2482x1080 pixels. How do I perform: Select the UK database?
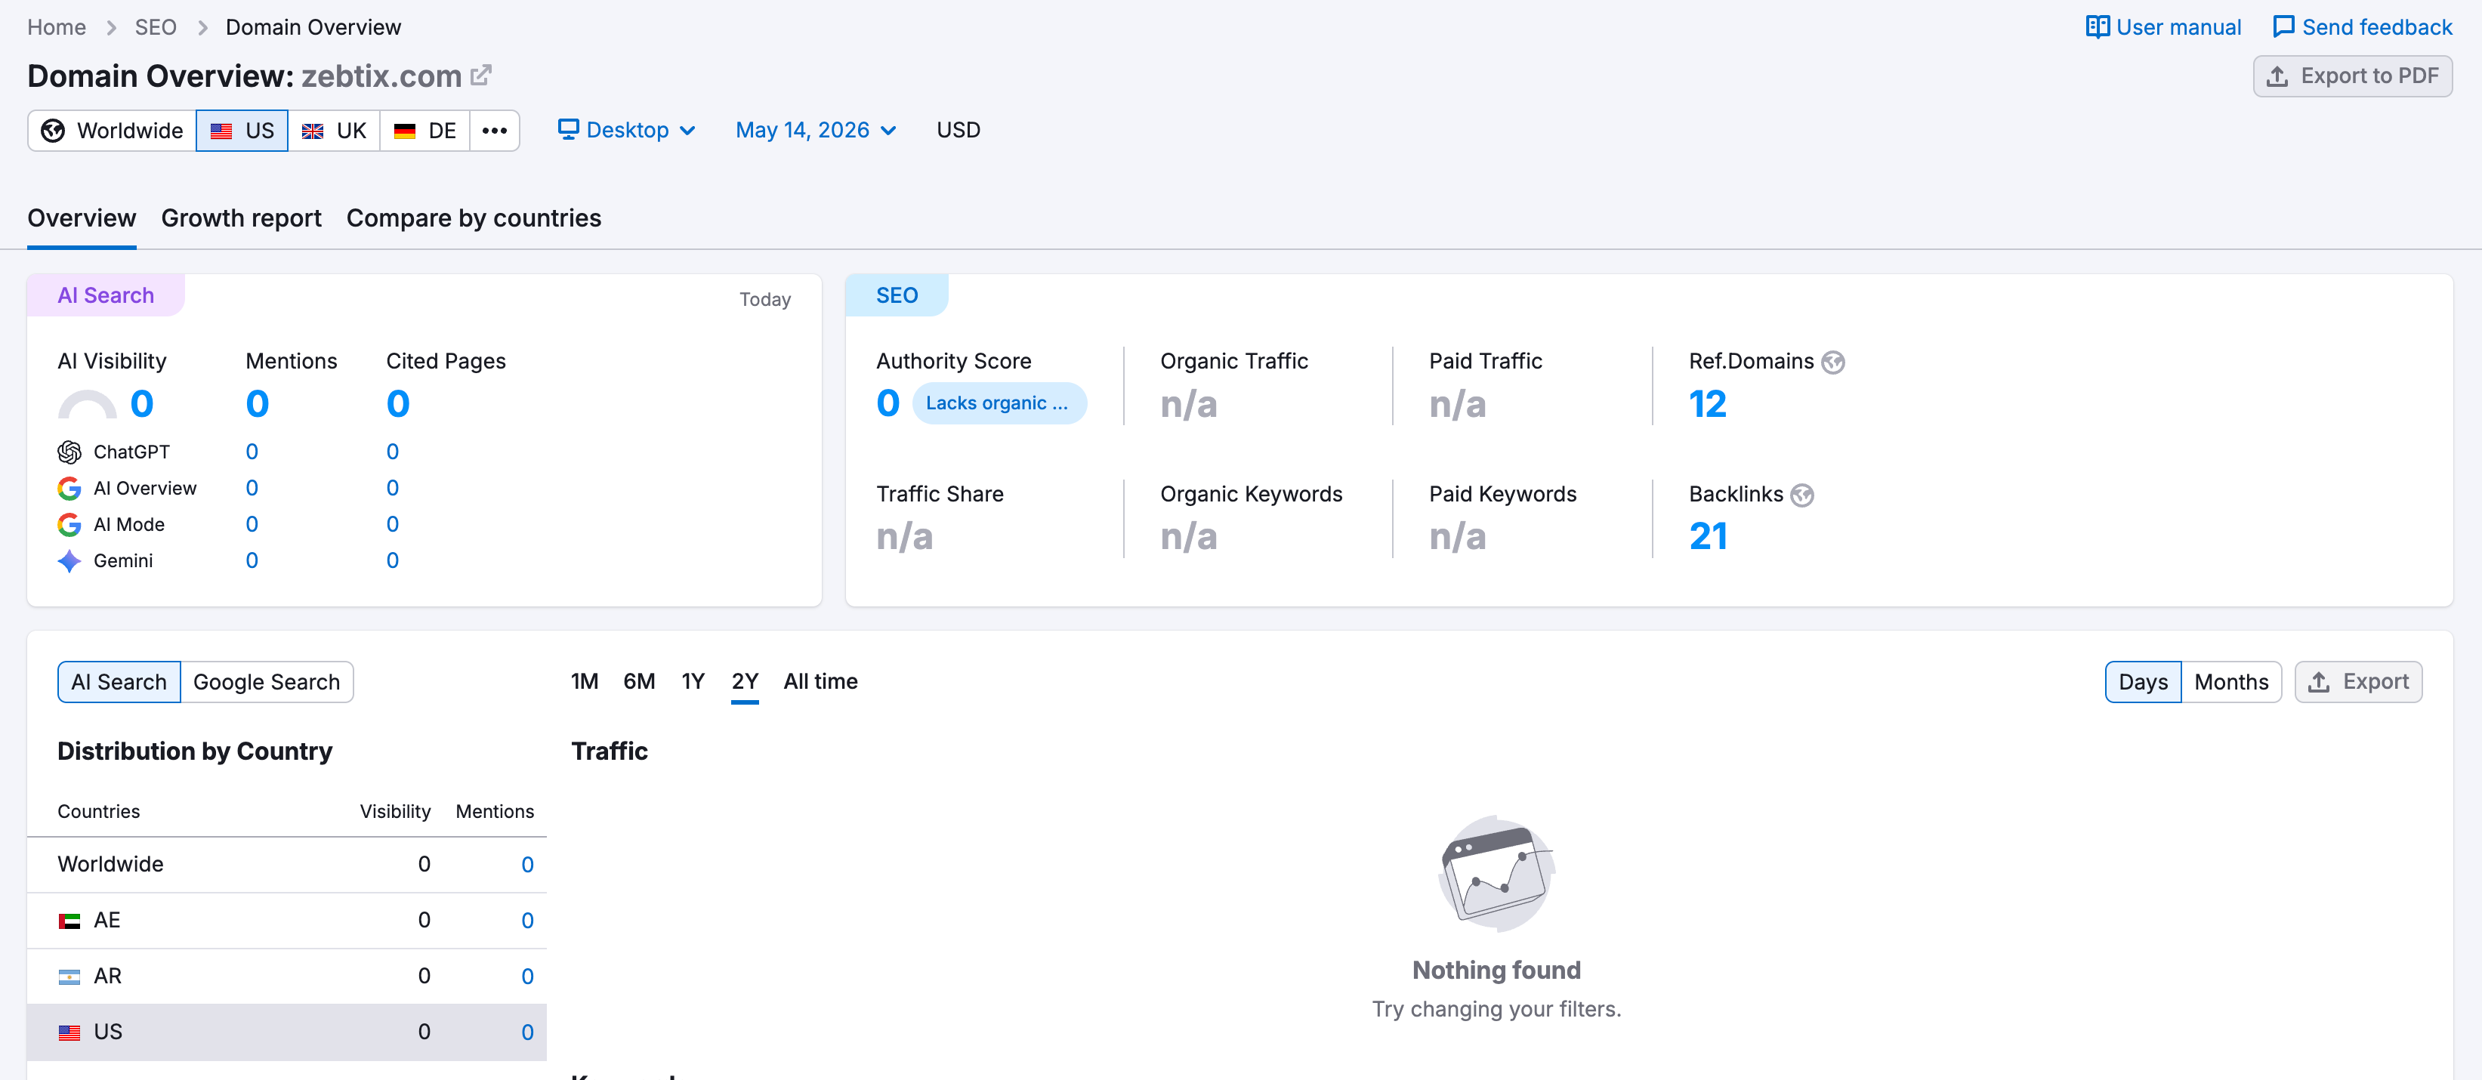point(333,130)
